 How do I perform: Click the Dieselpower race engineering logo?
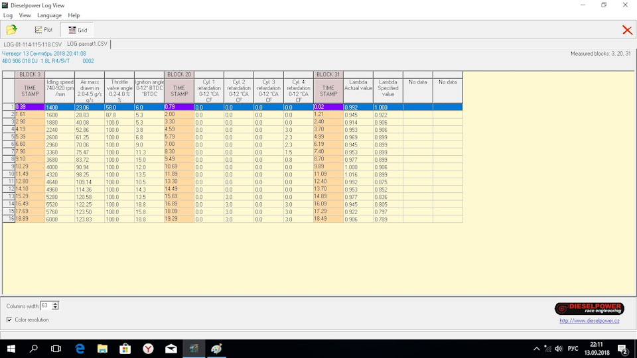(x=589, y=308)
